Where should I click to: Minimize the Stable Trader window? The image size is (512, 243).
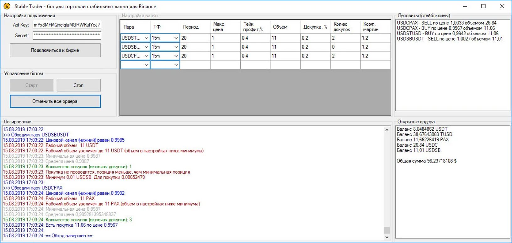coord(465,6)
